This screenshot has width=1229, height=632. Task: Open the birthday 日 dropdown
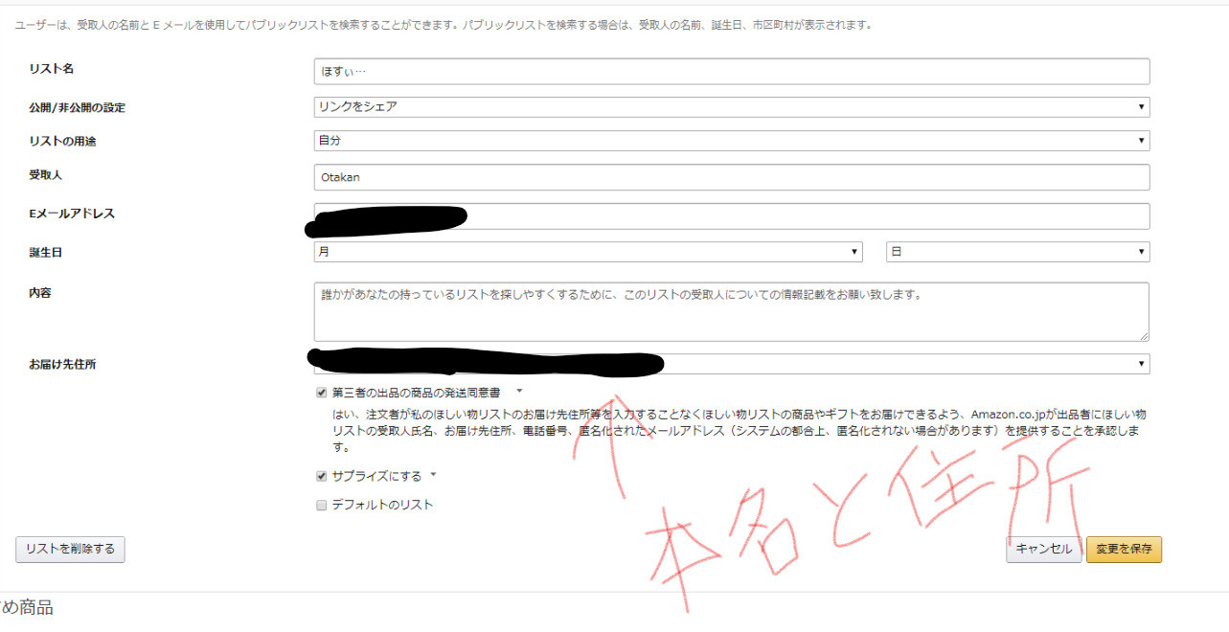click(x=1018, y=252)
